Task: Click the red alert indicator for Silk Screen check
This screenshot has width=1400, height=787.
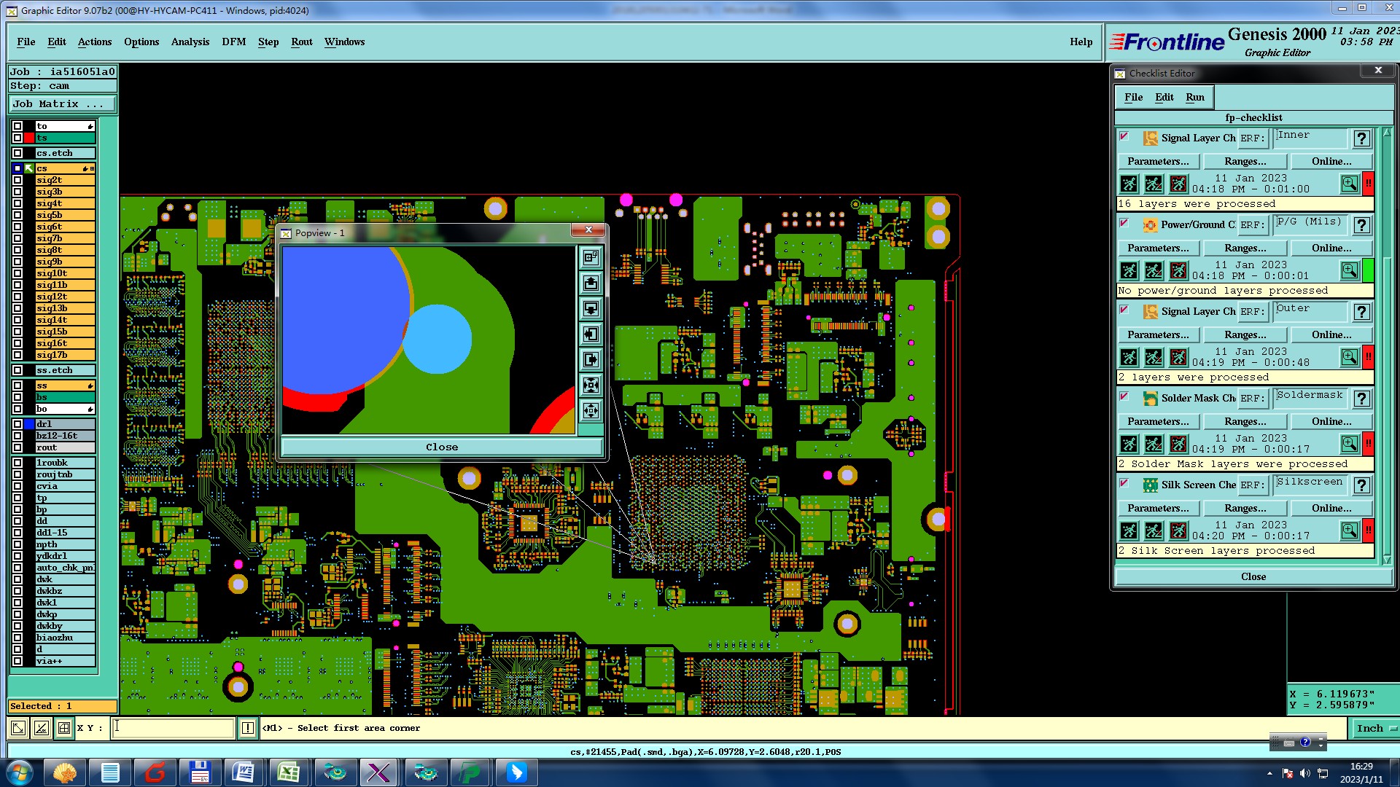Action: [1369, 530]
